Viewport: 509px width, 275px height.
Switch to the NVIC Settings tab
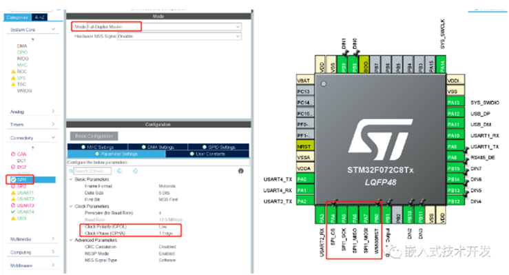[98, 147]
